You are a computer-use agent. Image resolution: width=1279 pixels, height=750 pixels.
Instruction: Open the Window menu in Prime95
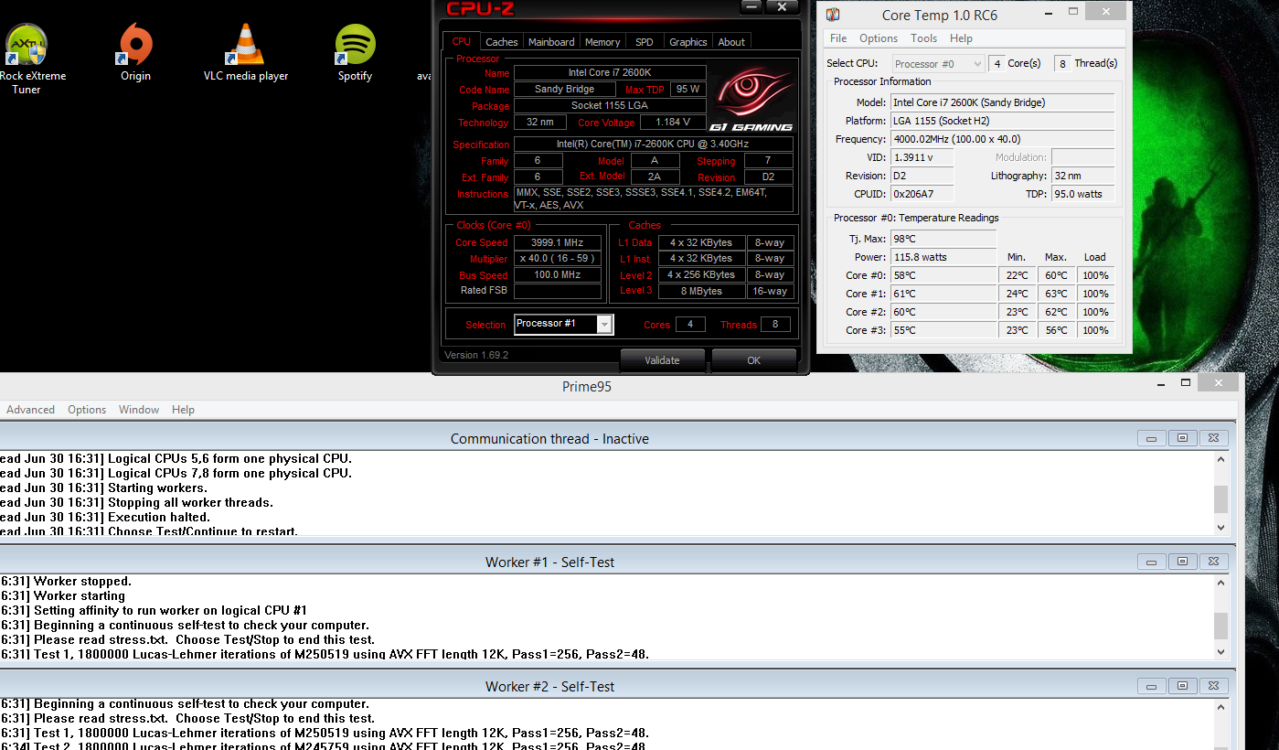click(x=139, y=410)
